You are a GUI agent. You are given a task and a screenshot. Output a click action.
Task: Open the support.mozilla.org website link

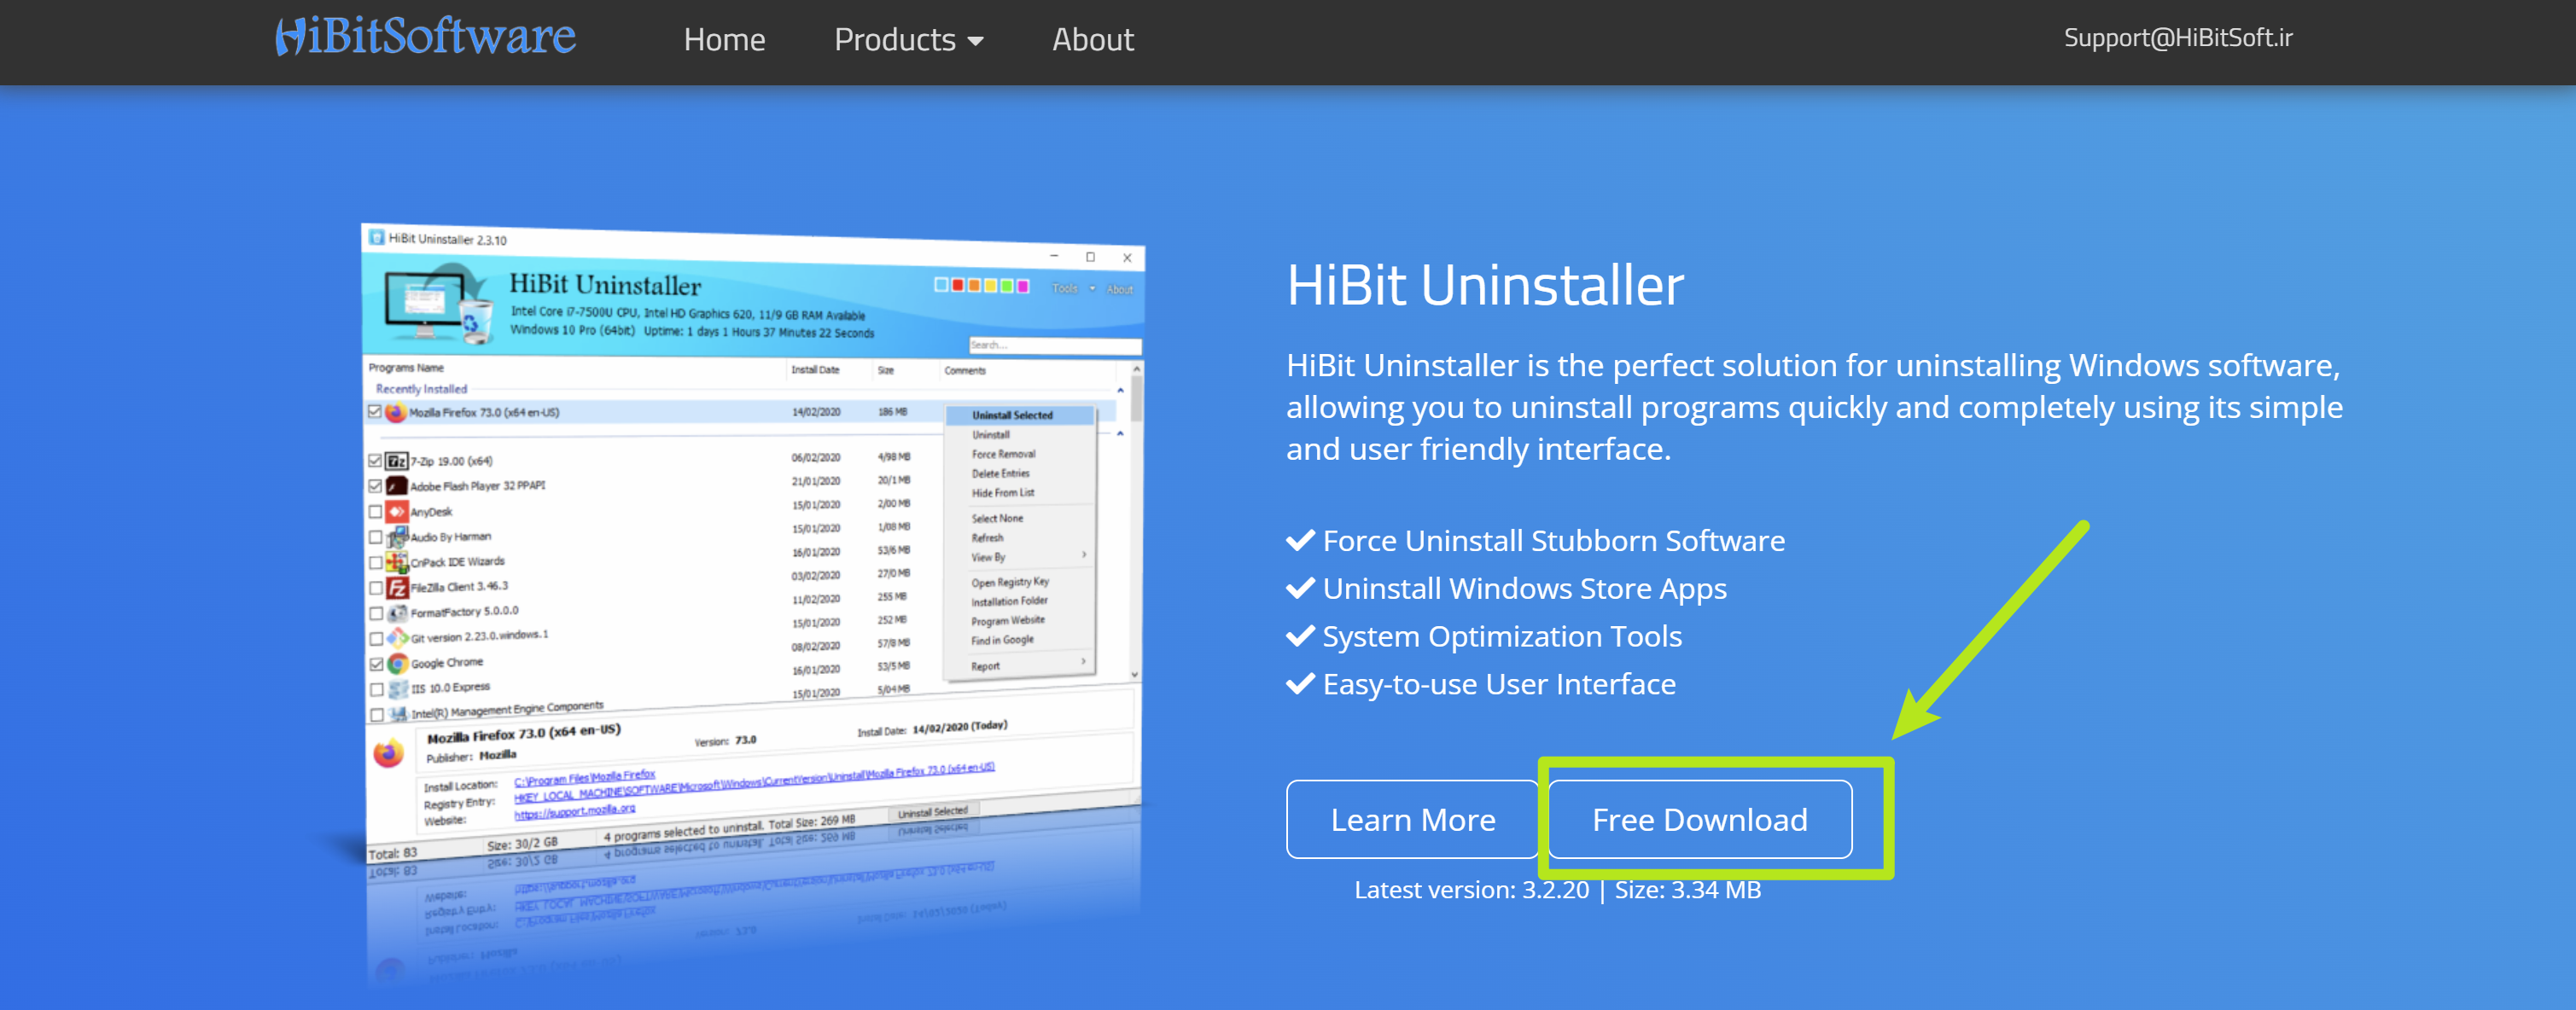(574, 811)
